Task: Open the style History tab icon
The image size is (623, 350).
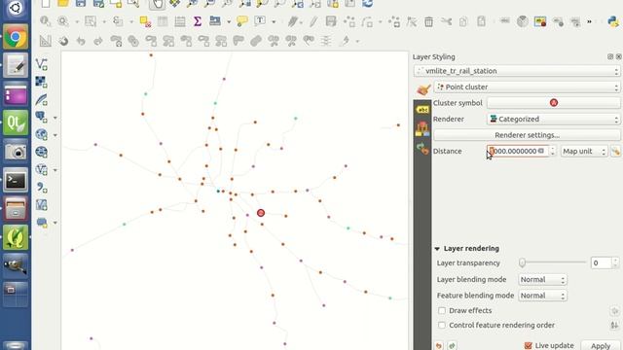Action: pyautogui.click(x=422, y=149)
